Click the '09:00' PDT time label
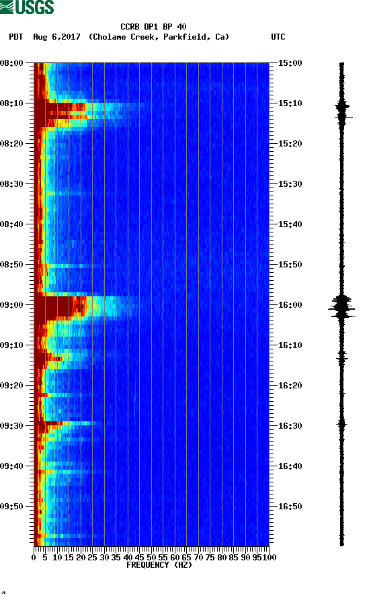Image resolution: width=371 pixels, height=600 pixels. 11,305
